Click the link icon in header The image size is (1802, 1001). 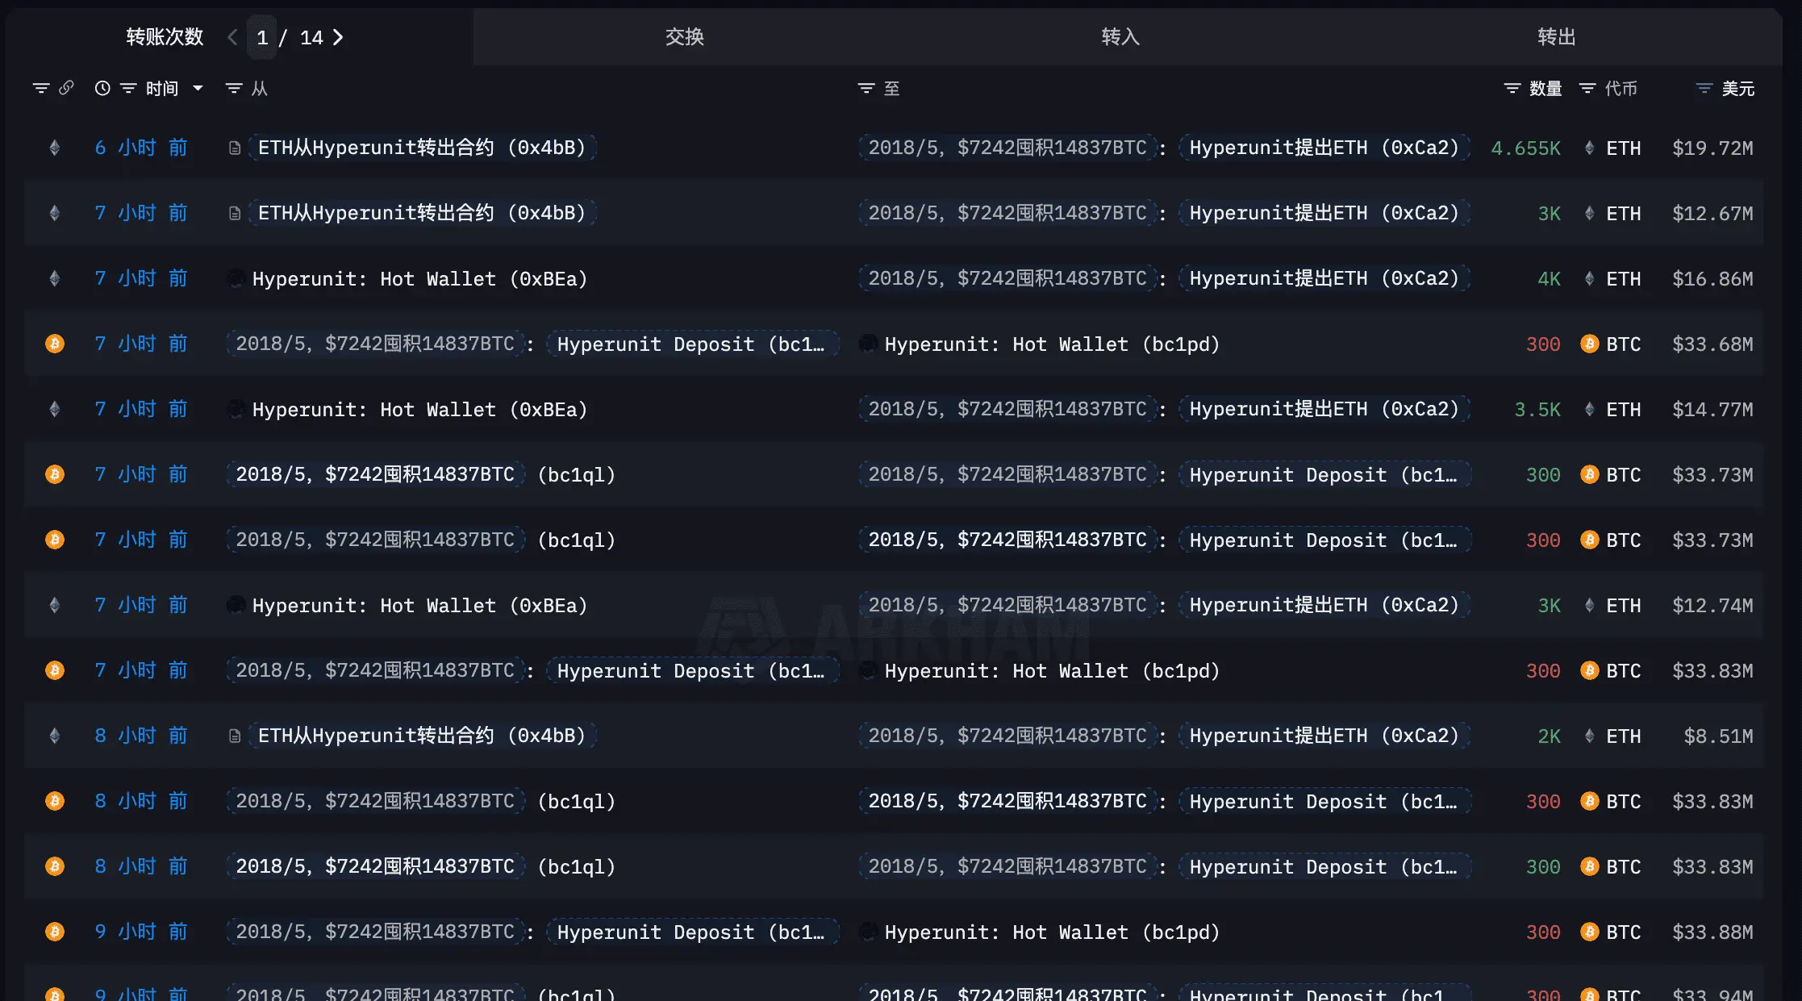pos(66,87)
